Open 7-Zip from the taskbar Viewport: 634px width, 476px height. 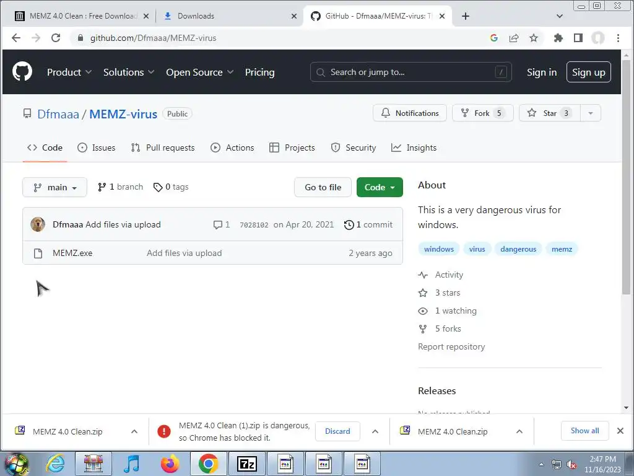246,464
